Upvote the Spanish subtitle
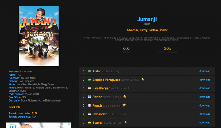Image resolution: width=221 pixels, height=128 pixels. pos(84,120)
